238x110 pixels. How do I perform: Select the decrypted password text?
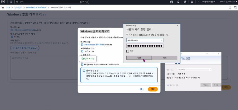tap(101, 64)
